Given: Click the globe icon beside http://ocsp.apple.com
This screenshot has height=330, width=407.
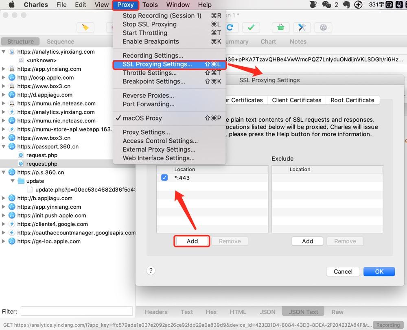Looking at the screenshot, I should click(x=12, y=77).
